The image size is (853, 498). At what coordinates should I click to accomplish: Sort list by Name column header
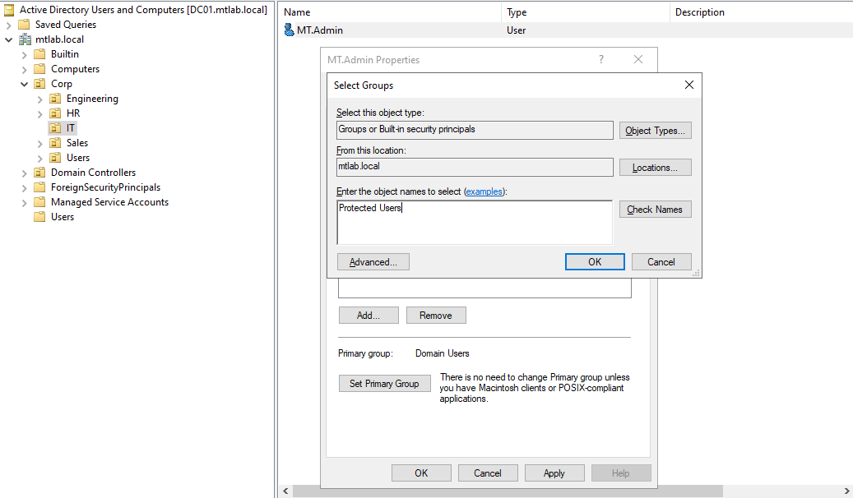click(x=390, y=12)
